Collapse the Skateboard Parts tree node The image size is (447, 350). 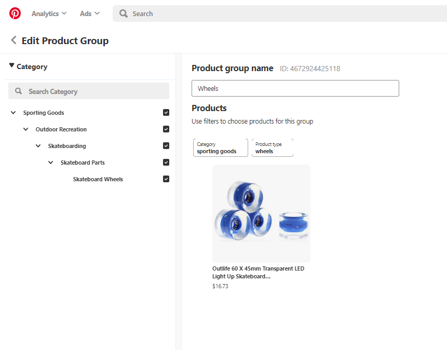pyautogui.click(x=51, y=163)
